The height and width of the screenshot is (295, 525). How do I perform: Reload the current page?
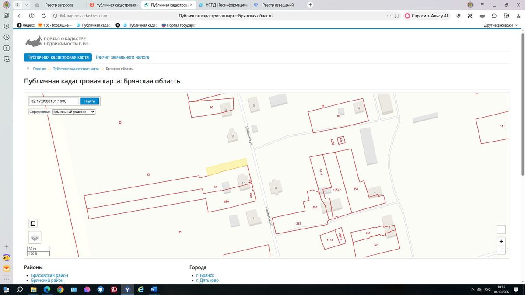click(44, 16)
